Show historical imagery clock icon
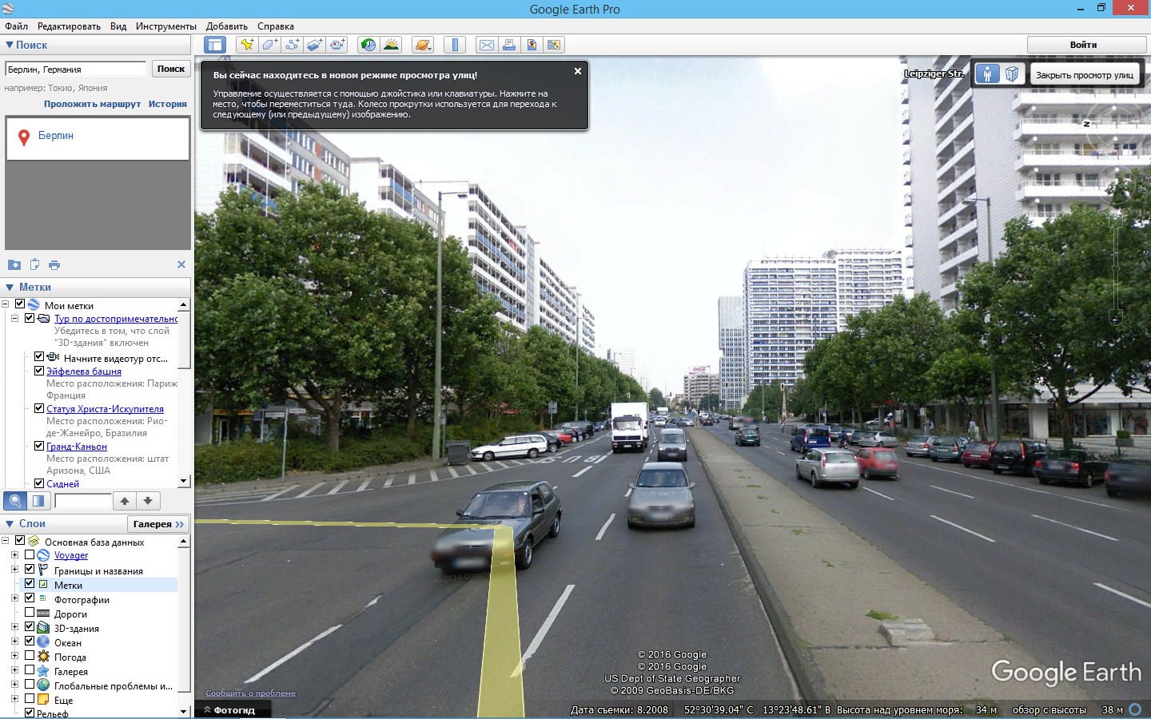The height and width of the screenshot is (719, 1151). 368,45
